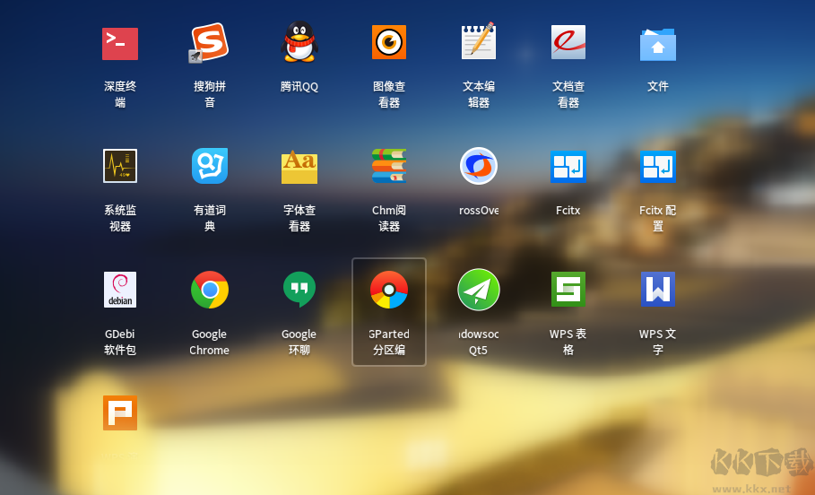Open Fcitx Configuration (Fcitx 配置)
This screenshot has height=495, width=815.
pos(658,167)
